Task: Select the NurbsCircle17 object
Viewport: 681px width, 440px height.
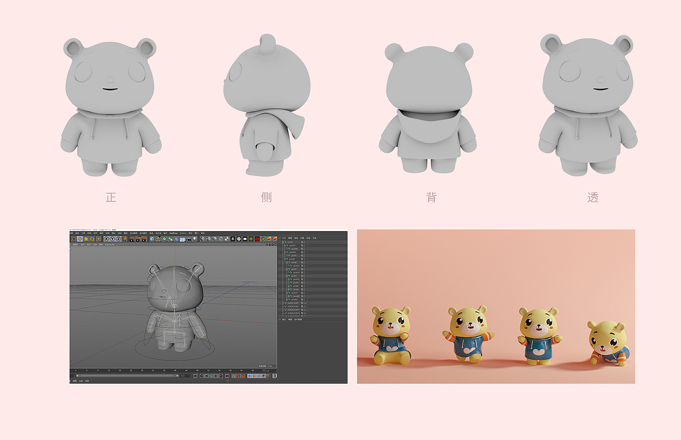Action: point(294,310)
